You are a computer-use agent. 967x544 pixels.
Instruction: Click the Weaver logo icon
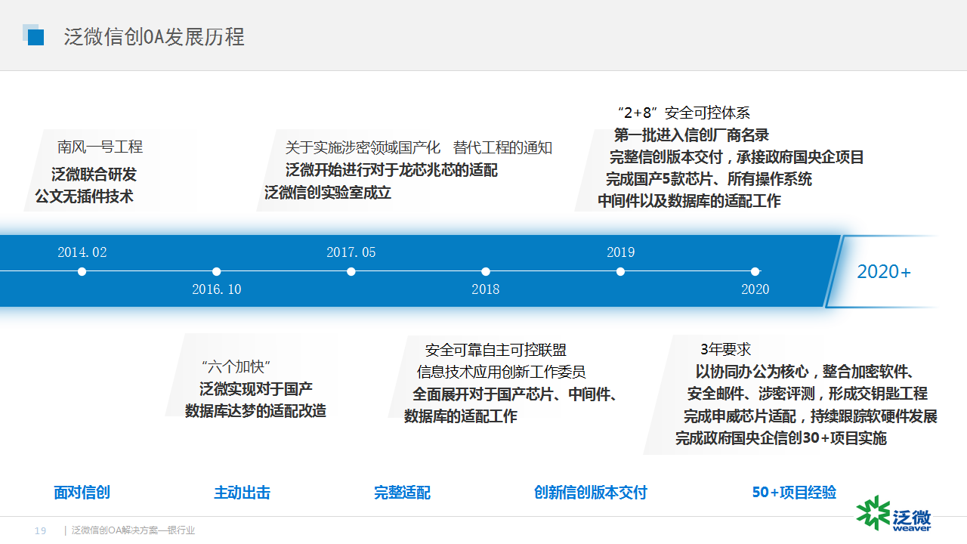point(894,513)
